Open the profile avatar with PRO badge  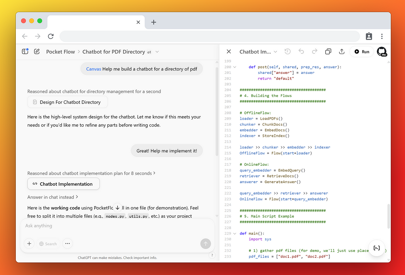382,52
